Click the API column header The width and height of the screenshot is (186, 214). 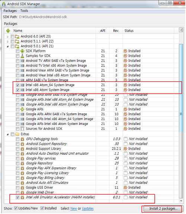pos(103,31)
